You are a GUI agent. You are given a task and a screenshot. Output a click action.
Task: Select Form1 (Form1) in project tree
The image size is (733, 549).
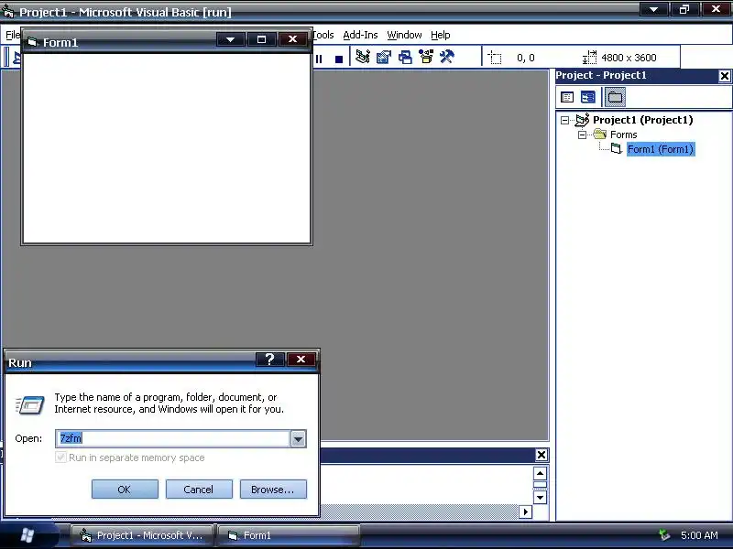(x=660, y=149)
